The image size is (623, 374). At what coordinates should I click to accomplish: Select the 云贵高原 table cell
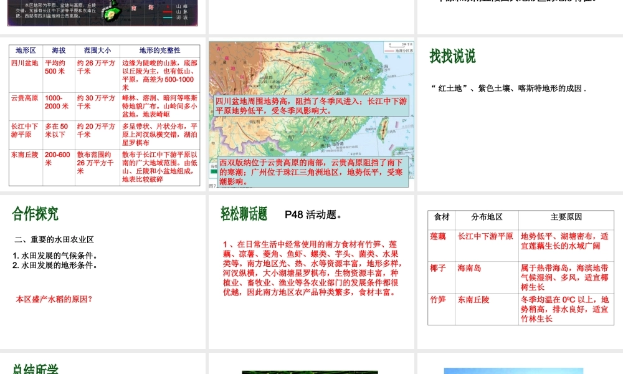pyautogui.click(x=26, y=107)
